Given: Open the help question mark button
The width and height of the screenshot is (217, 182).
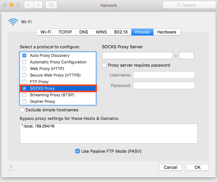Looking at the screenshot, I should point(11,168).
